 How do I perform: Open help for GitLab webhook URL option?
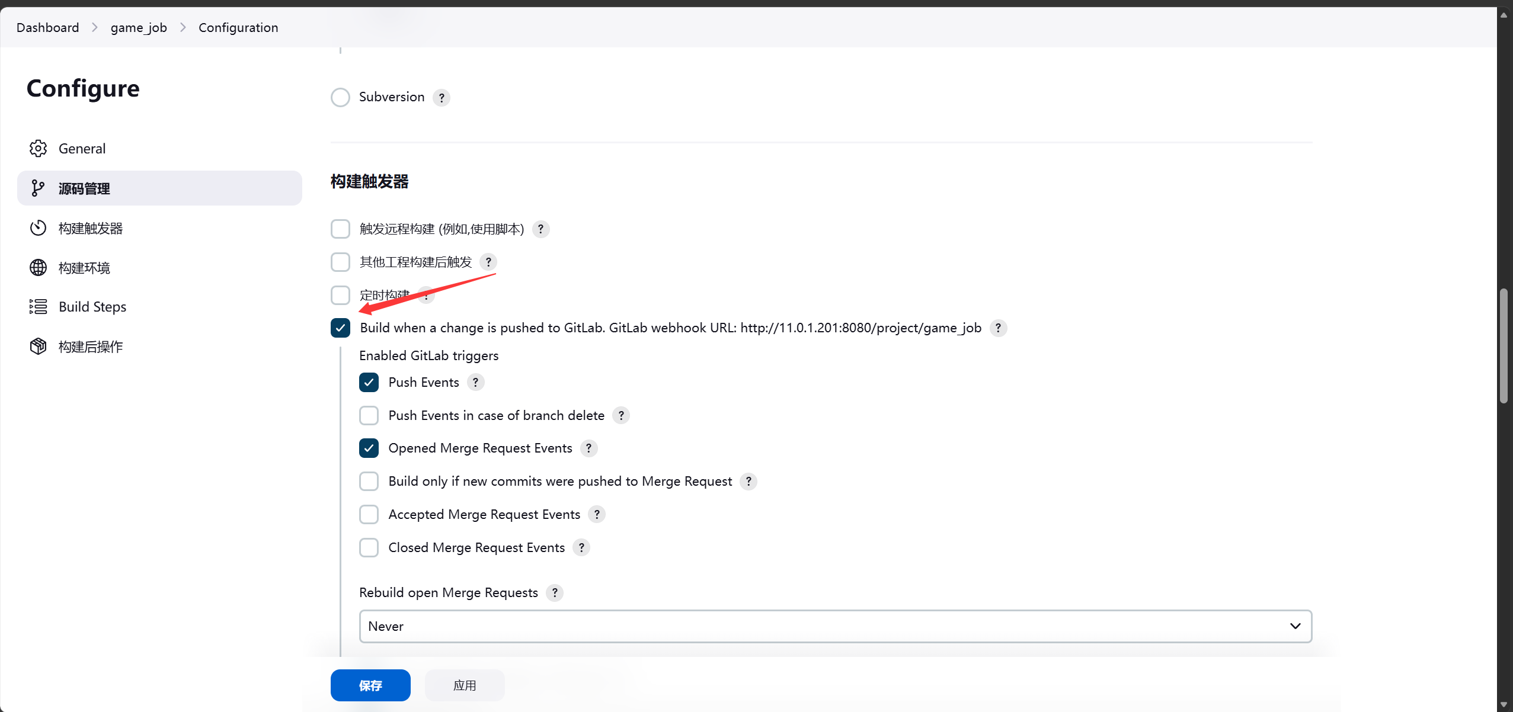(x=998, y=328)
